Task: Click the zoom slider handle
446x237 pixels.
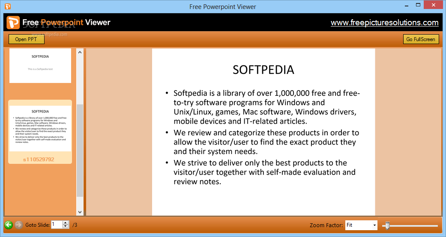Action: tap(387, 225)
